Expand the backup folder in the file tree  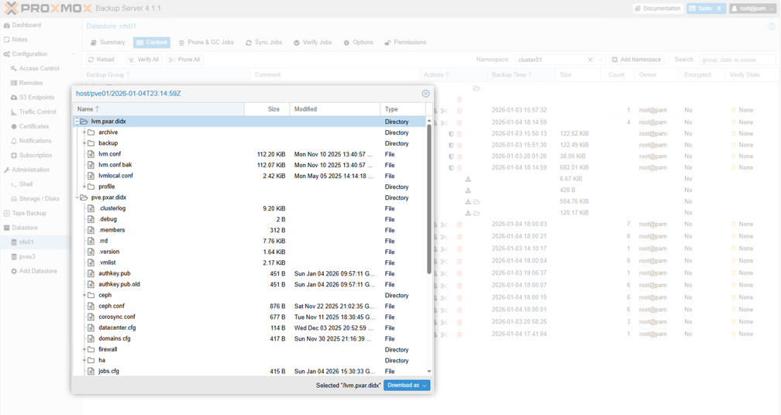pyautogui.click(x=84, y=143)
